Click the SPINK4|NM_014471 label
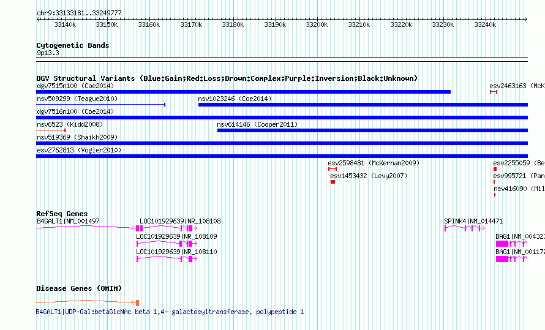 (x=473, y=221)
